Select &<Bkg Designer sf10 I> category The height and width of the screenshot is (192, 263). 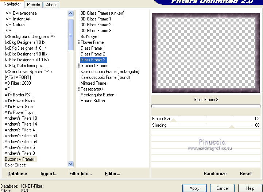pos(25,42)
